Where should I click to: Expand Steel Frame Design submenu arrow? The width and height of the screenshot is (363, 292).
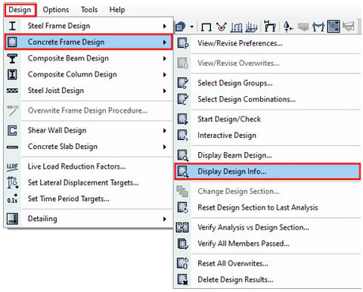tap(165, 26)
